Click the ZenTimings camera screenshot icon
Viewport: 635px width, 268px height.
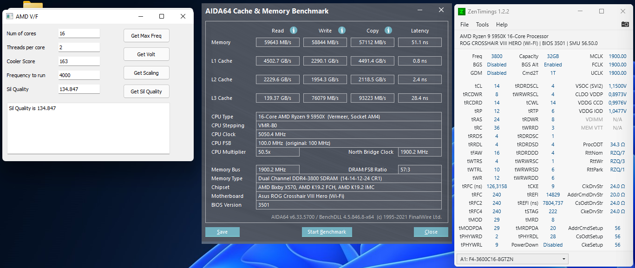click(x=625, y=24)
